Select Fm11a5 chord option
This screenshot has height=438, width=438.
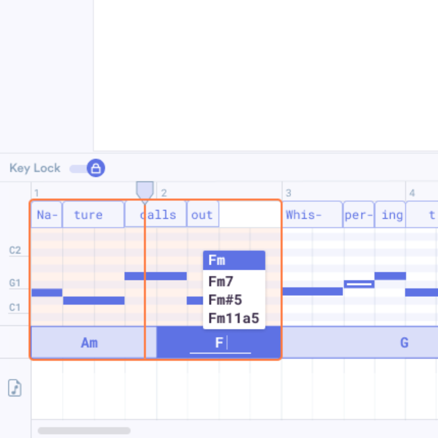click(234, 318)
